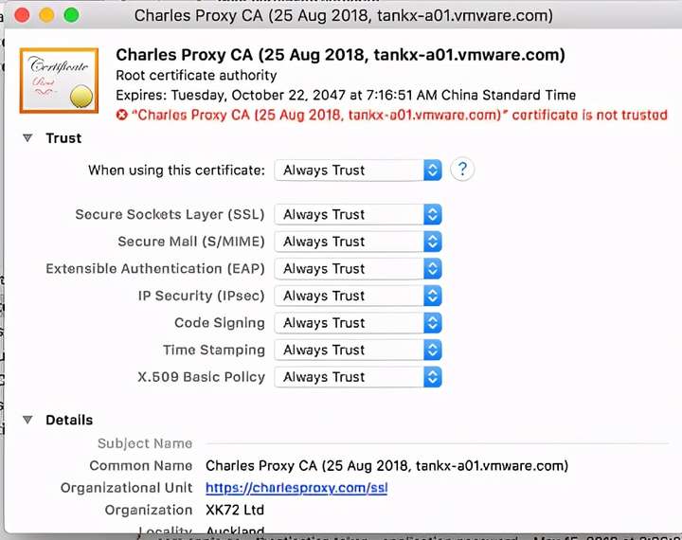
Task: Click the window title 'Charles Proxy CA' bar text
Action: [x=344, y=16]
